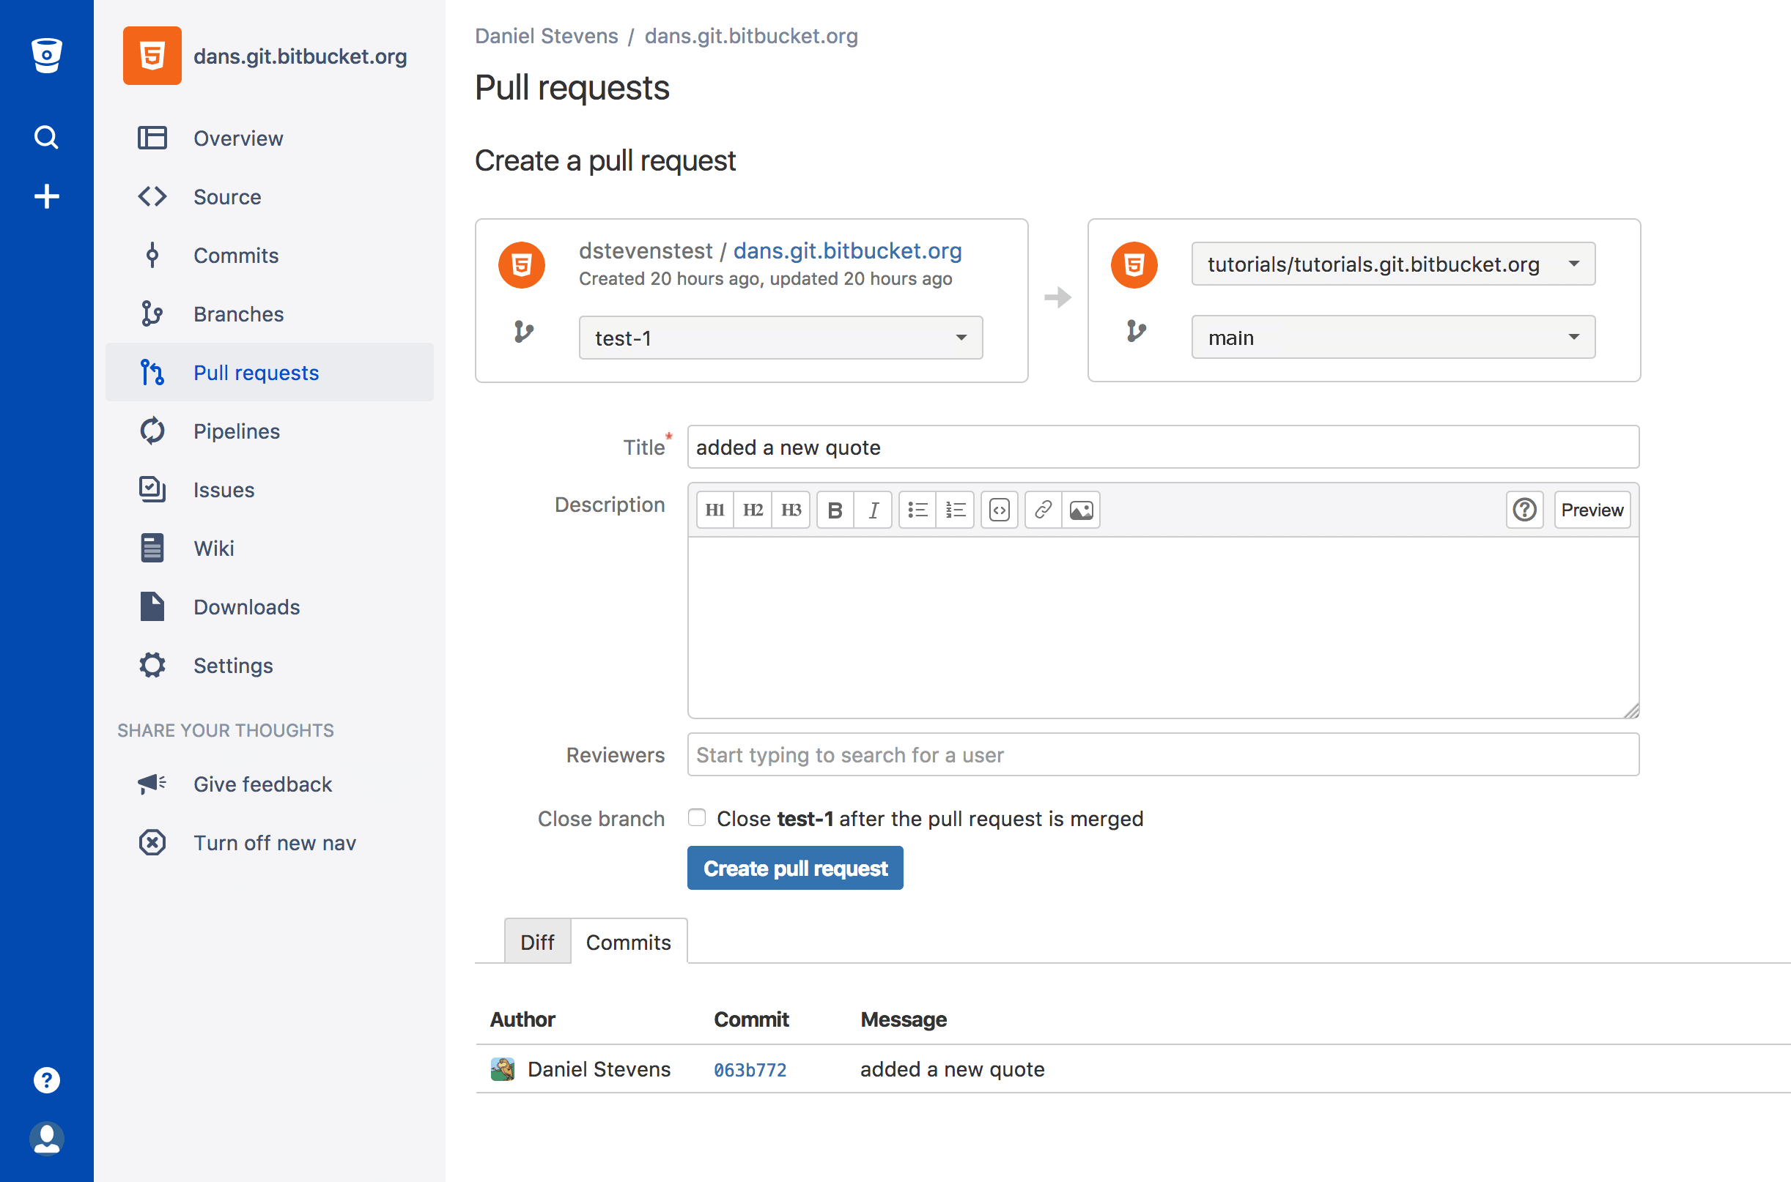This screenshot has height=1182, width=1791.
Task: Click the Preview button for description
Action: (1590, 509)
